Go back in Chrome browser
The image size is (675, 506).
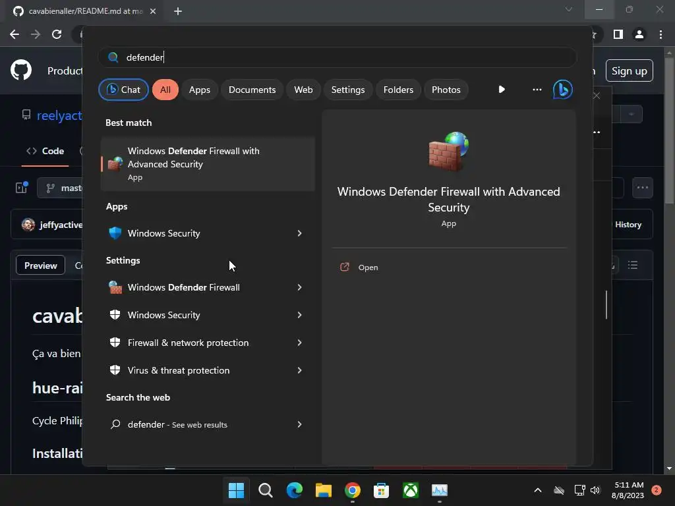coord(15,34)
